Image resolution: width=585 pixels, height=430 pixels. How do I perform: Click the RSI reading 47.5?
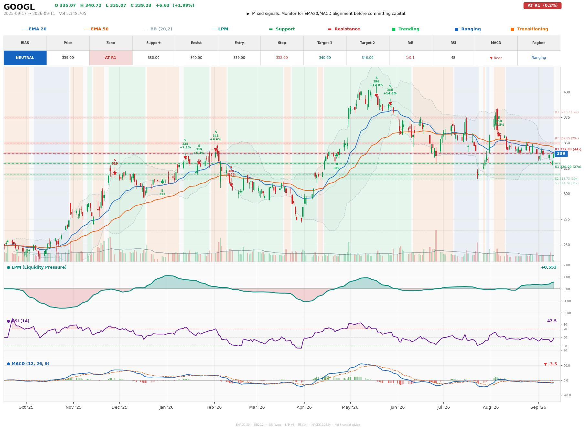[552, 321]
